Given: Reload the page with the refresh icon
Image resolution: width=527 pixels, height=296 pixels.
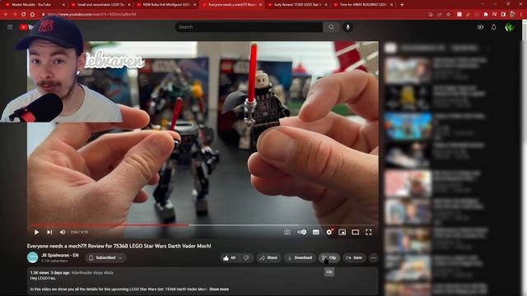Looking at the screenshot, I should [x=24, y=15].
